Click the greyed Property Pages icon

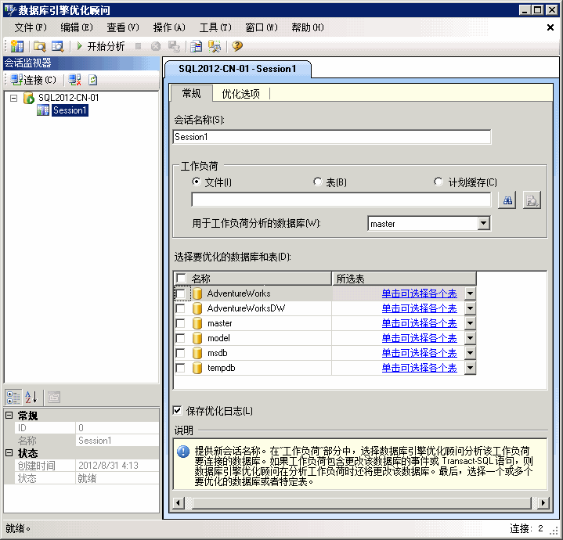(54, 398)
